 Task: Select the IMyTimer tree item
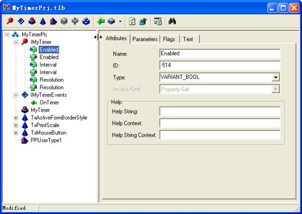41,42
